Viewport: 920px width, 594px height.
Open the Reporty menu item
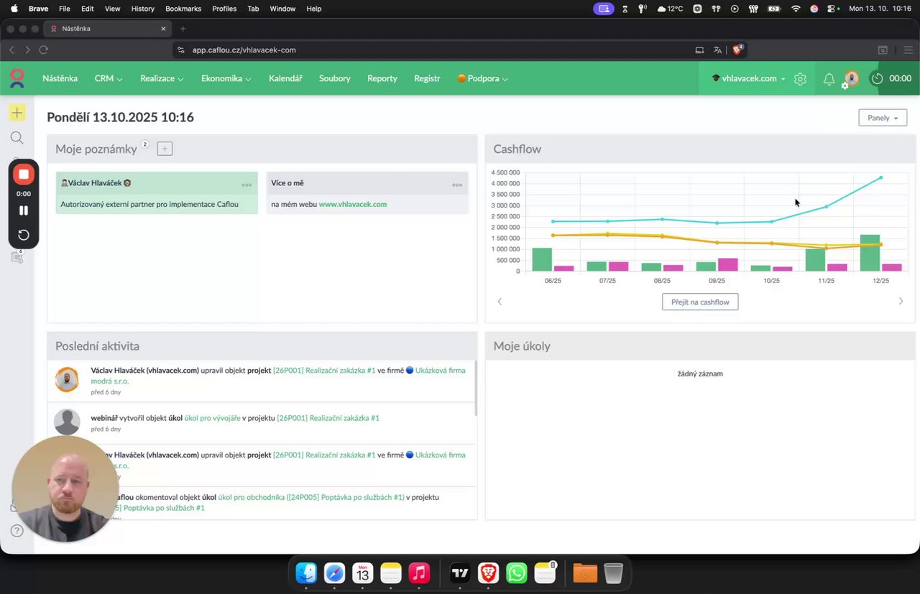(382, 78)
